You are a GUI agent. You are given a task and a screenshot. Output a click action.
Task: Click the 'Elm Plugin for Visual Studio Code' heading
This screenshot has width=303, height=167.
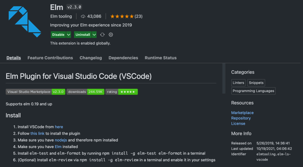[x=79, y=76]
